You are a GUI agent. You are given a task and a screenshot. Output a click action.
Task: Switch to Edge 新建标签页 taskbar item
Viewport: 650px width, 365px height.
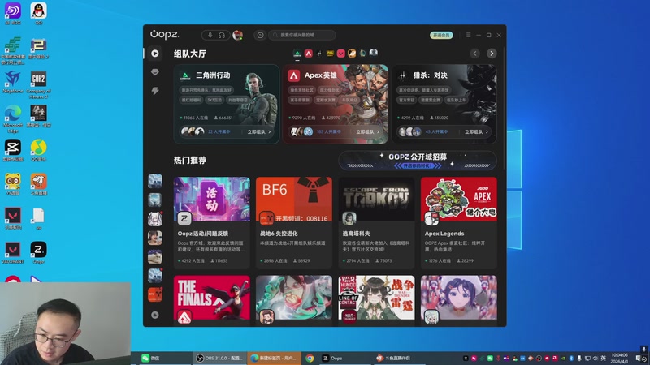coord(274,358)
